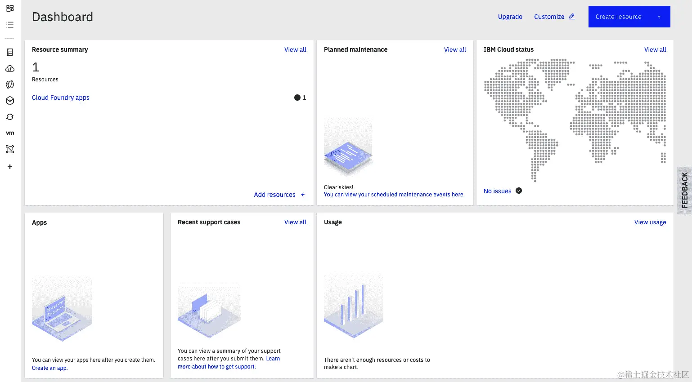The width and height of the screenshot is (692, 382).
Task: Open the Functions lightning icon in sidebar
Action: click(10, 84)
